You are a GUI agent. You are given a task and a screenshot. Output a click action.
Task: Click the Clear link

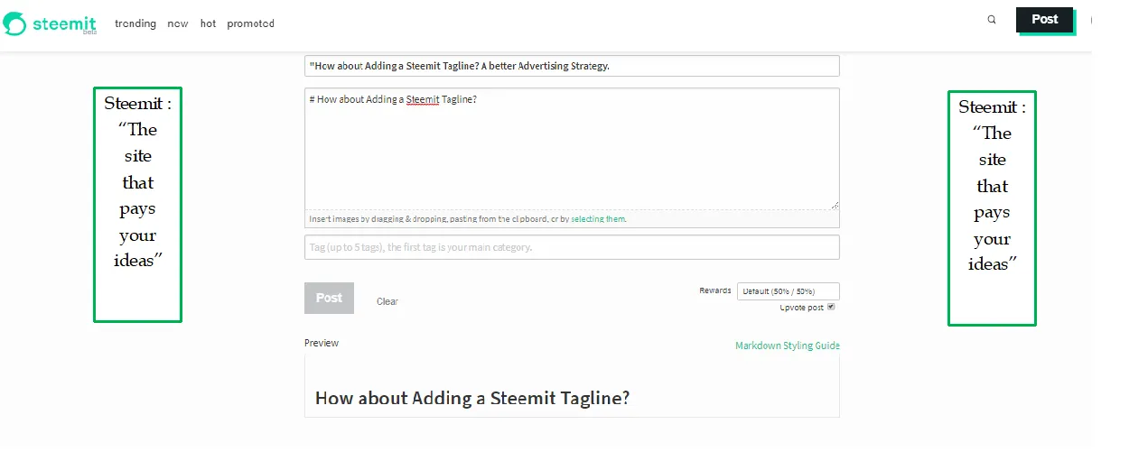(x=387, y=301)
